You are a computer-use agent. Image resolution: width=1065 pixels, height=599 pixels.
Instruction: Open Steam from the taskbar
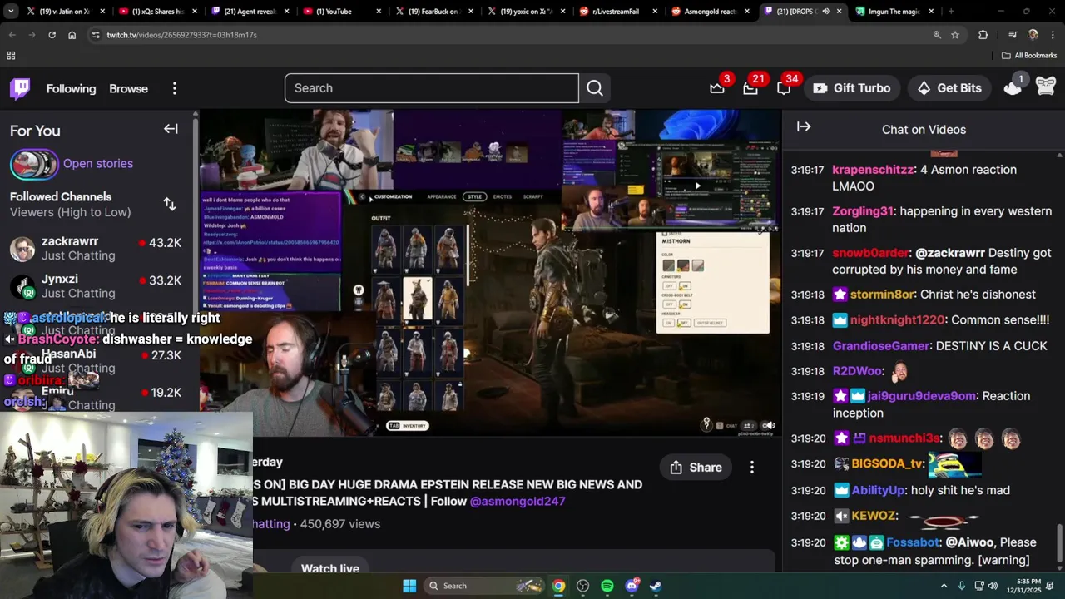click(x=656, y=586)
